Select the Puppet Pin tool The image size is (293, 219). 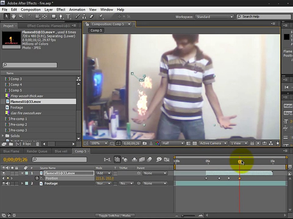pos(101,16)
